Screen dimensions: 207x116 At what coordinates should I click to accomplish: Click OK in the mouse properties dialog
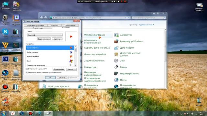coord(50,78)
